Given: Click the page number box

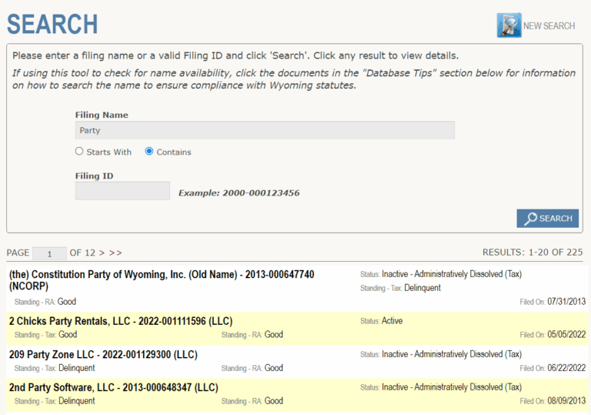Looking at the screenshot, I should coord(50,253).
